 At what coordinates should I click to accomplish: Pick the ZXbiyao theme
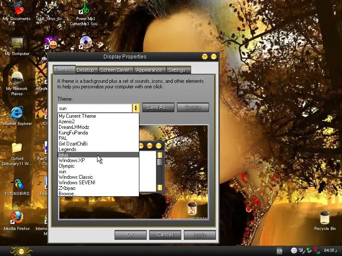(x=98, y=188)
